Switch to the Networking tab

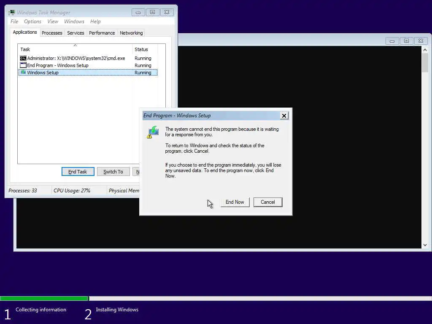[131, 33]
